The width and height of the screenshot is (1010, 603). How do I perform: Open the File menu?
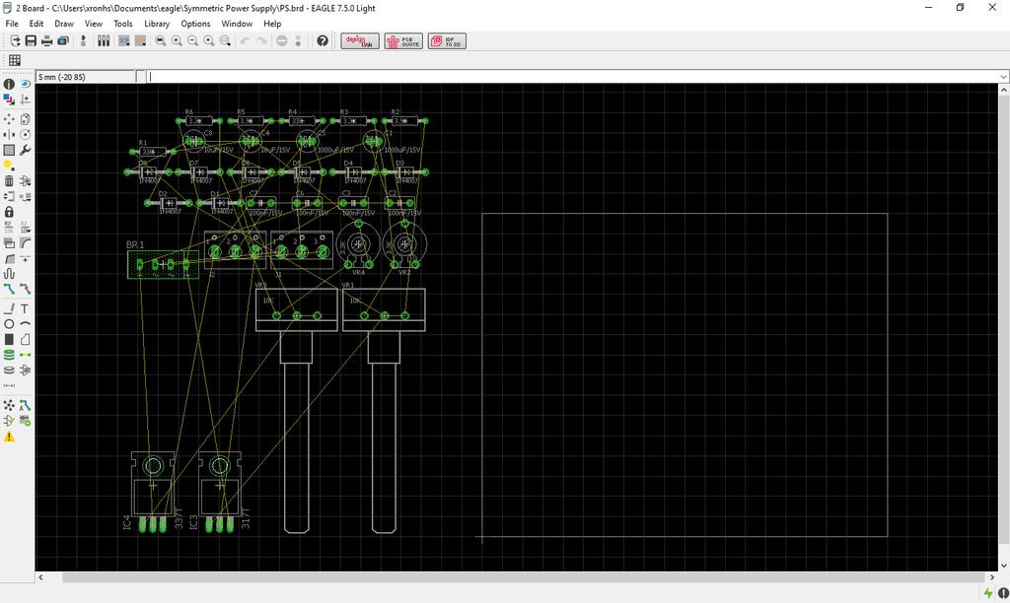12,24
